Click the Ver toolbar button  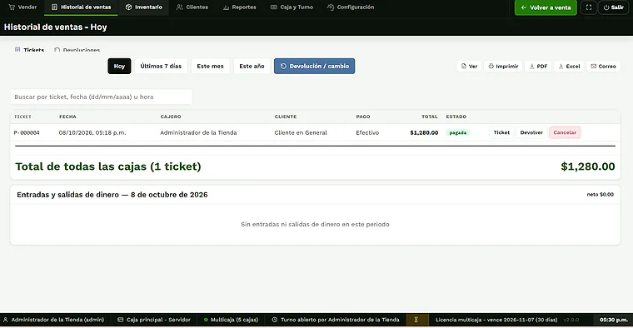469,66
